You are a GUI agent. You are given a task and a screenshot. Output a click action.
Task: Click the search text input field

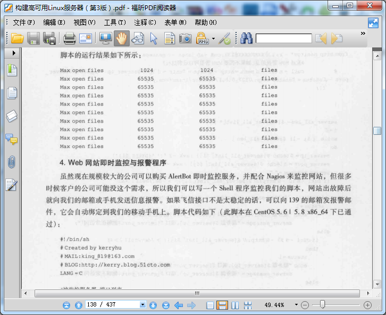pyautogui.click(x=283, y=38)
